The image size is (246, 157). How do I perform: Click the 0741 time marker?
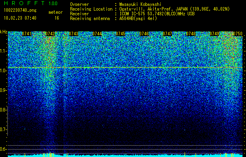coord(27,34)
